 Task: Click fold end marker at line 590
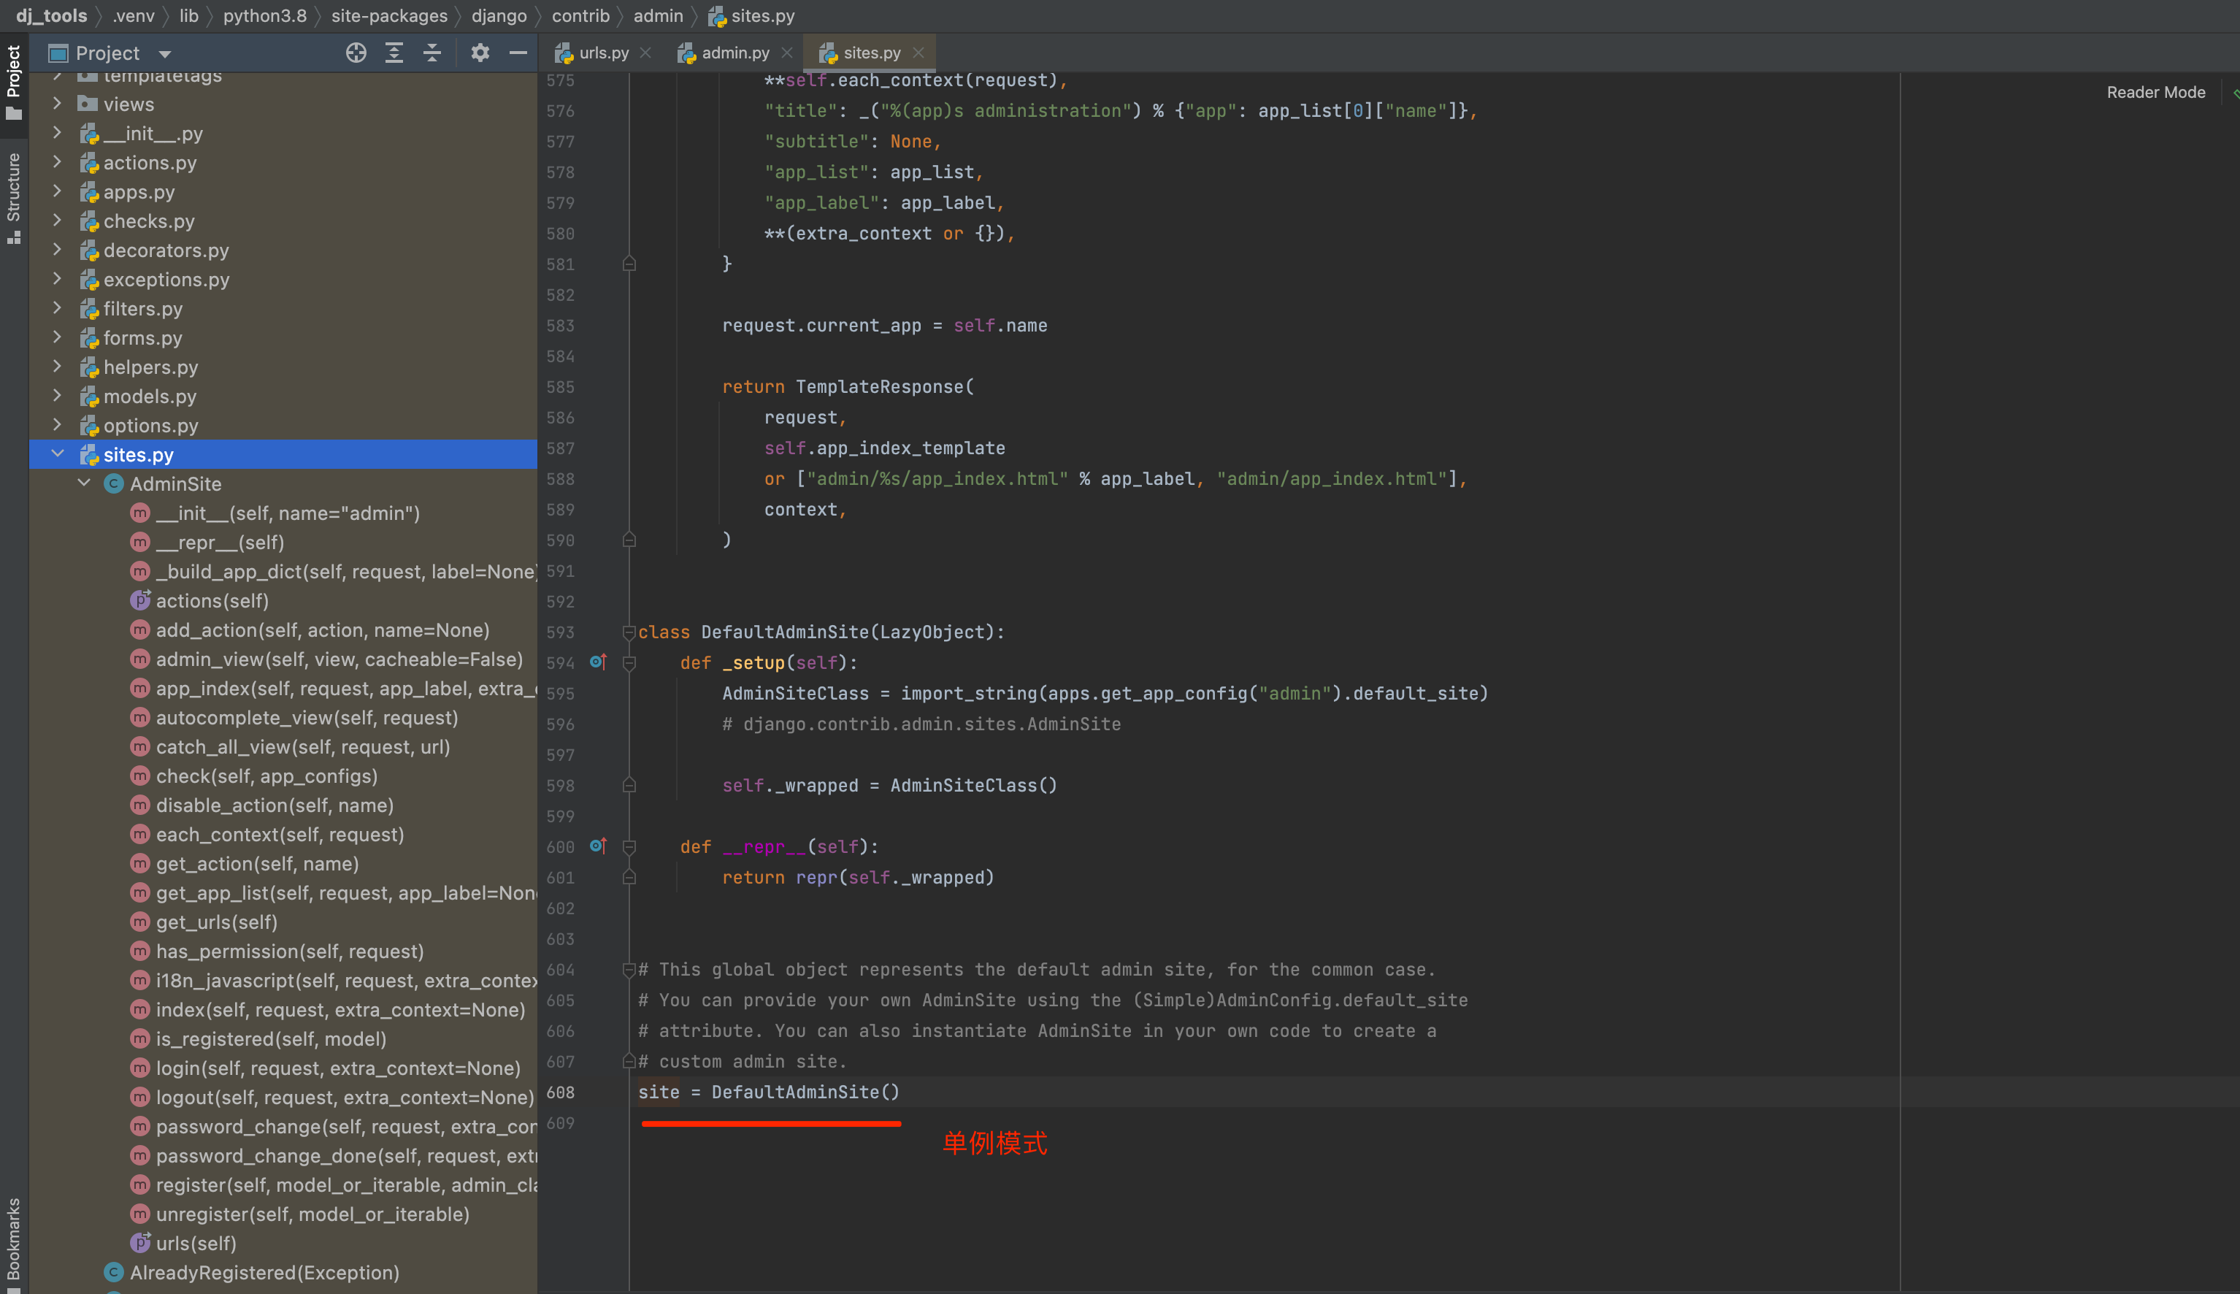pos(629,540)
